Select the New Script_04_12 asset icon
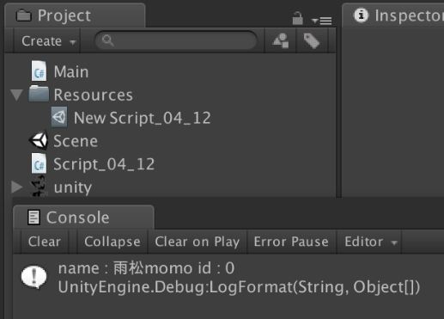This screenshot has width=444, height=319. [59, 117]
